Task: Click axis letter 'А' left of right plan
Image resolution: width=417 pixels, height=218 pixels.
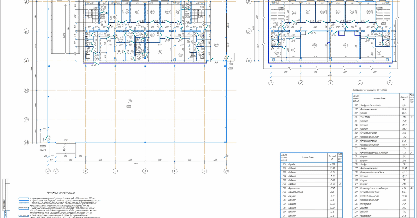Action: pyautogui.click(x=249, y=61)
